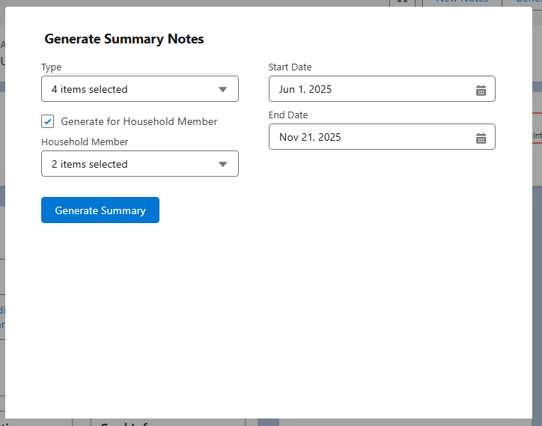Open the Start Date calendar picker icon
542x426 pixels.
[x=481, y=90]
